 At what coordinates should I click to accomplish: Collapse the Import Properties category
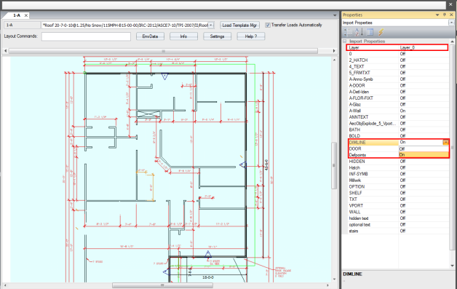click(x=344, y=41)
